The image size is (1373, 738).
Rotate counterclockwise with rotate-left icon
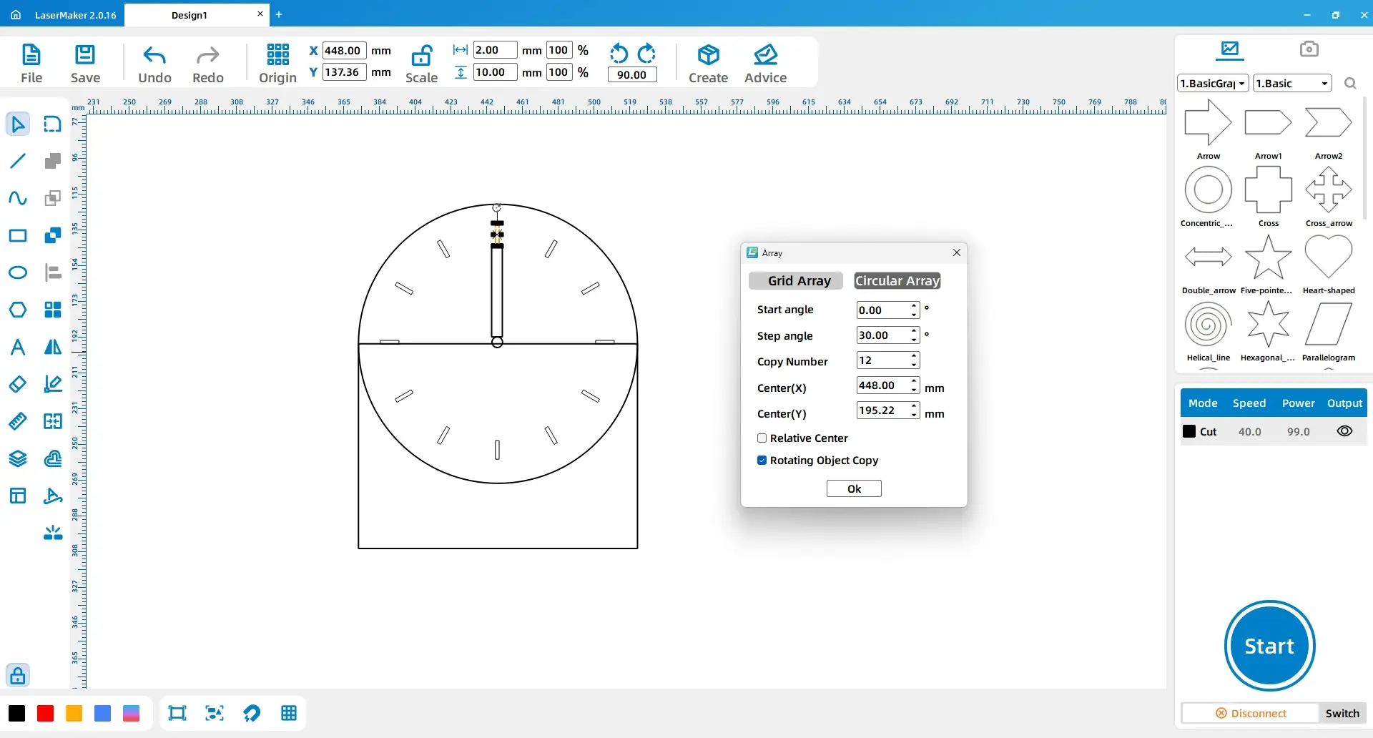[x=619, y=54]
